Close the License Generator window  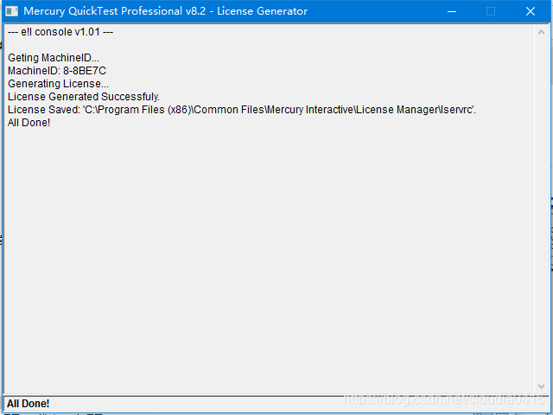tap(531, 11)
